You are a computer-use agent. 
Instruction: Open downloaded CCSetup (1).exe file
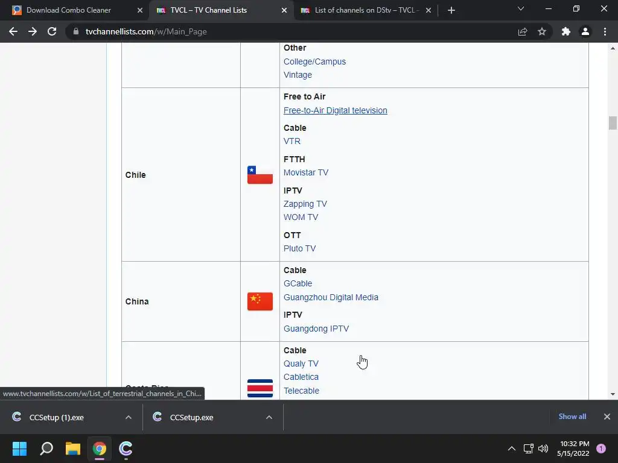coord(56,417)
